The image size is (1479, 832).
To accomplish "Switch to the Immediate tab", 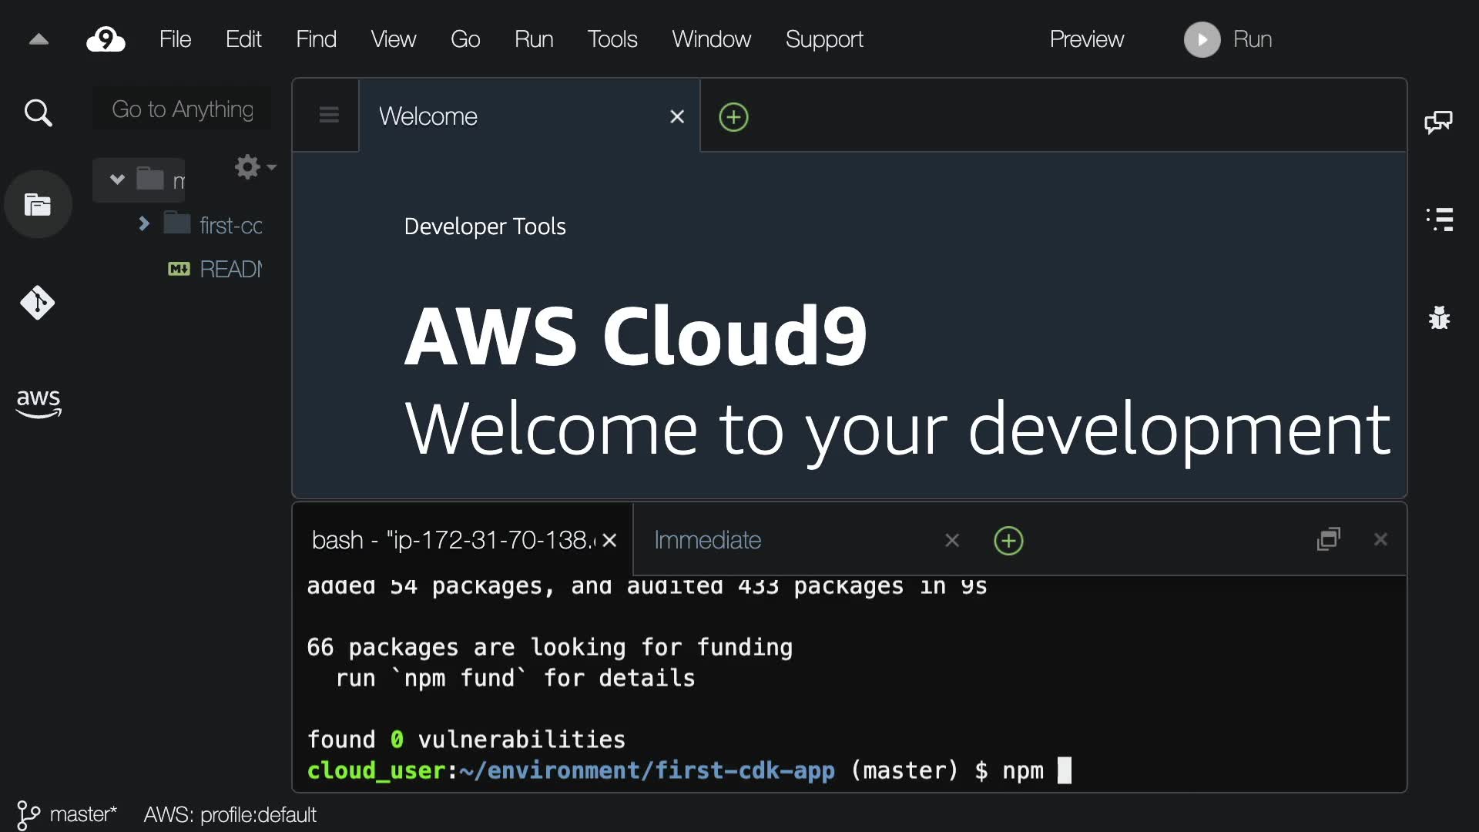I will (707, 540).
